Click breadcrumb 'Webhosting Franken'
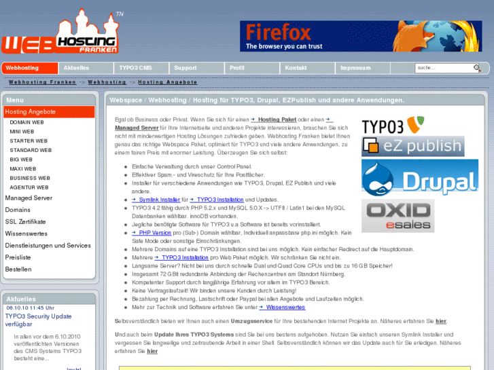The width and height of the screenshot is (494, 370). pyautogui.click(x=42, y=82)
